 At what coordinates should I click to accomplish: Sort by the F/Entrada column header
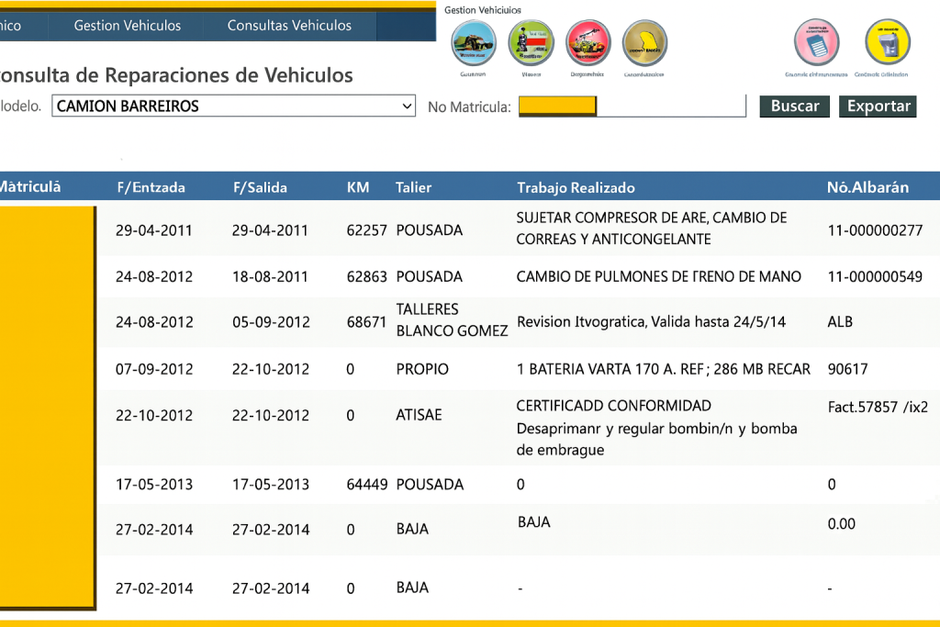tap(151, 187)
